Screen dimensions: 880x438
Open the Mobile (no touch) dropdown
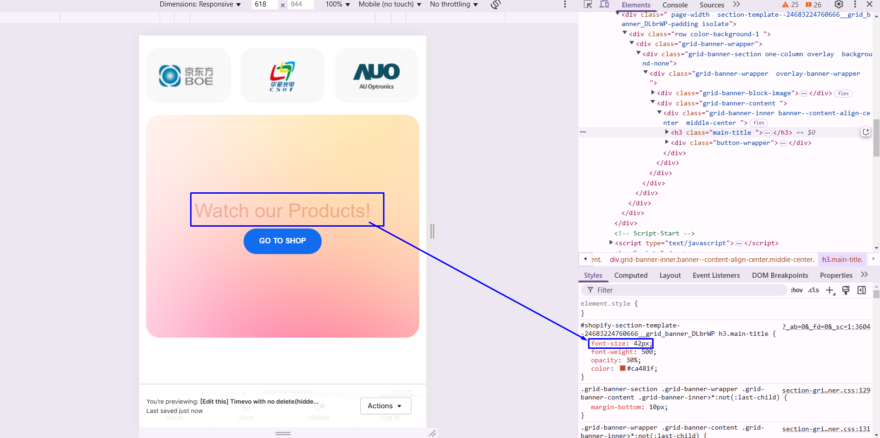(x=390, y=4)
